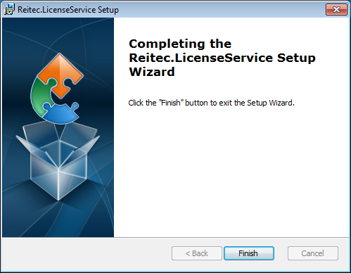The height and width of the screenshot is (273, 351).
Task: Select the green puzzle piece in the logo
Action: 42,97
